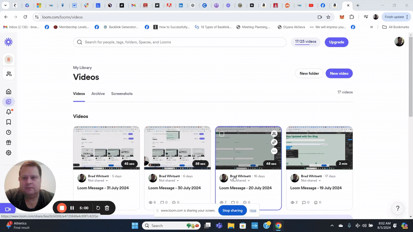Click Stop sharing button
This screenshot has width=413, height=232.
[232, 210]
